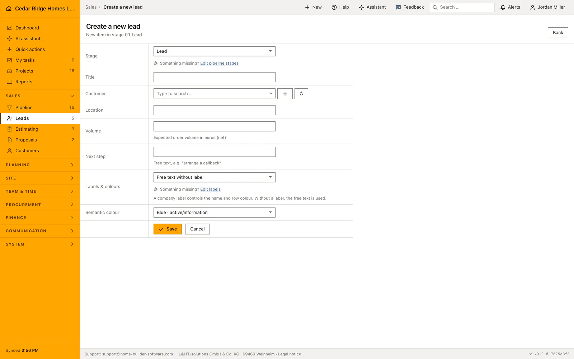Screen dimensions: 574x359
Task: Open the Labels & colours dropdown
Action: (214, 177)
